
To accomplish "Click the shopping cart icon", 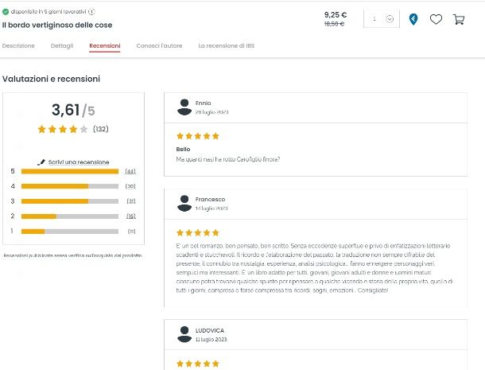I will [459, 20].
